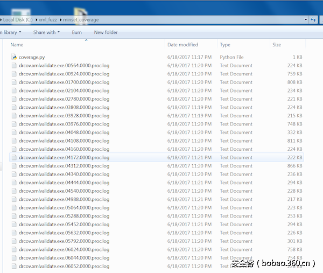
Task: Sort files by Type column header
Action: pos(225,45)
